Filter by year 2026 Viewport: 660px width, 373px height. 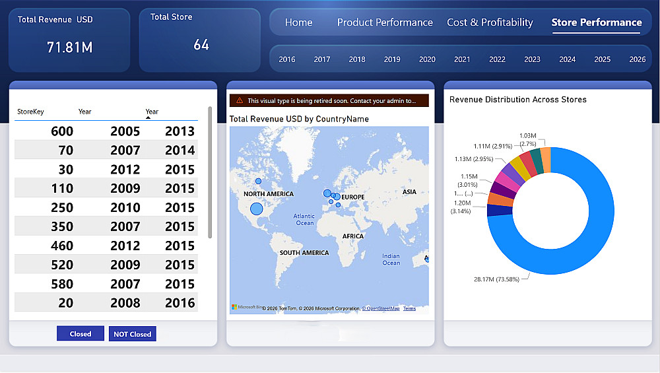click(x=638, y=59)
